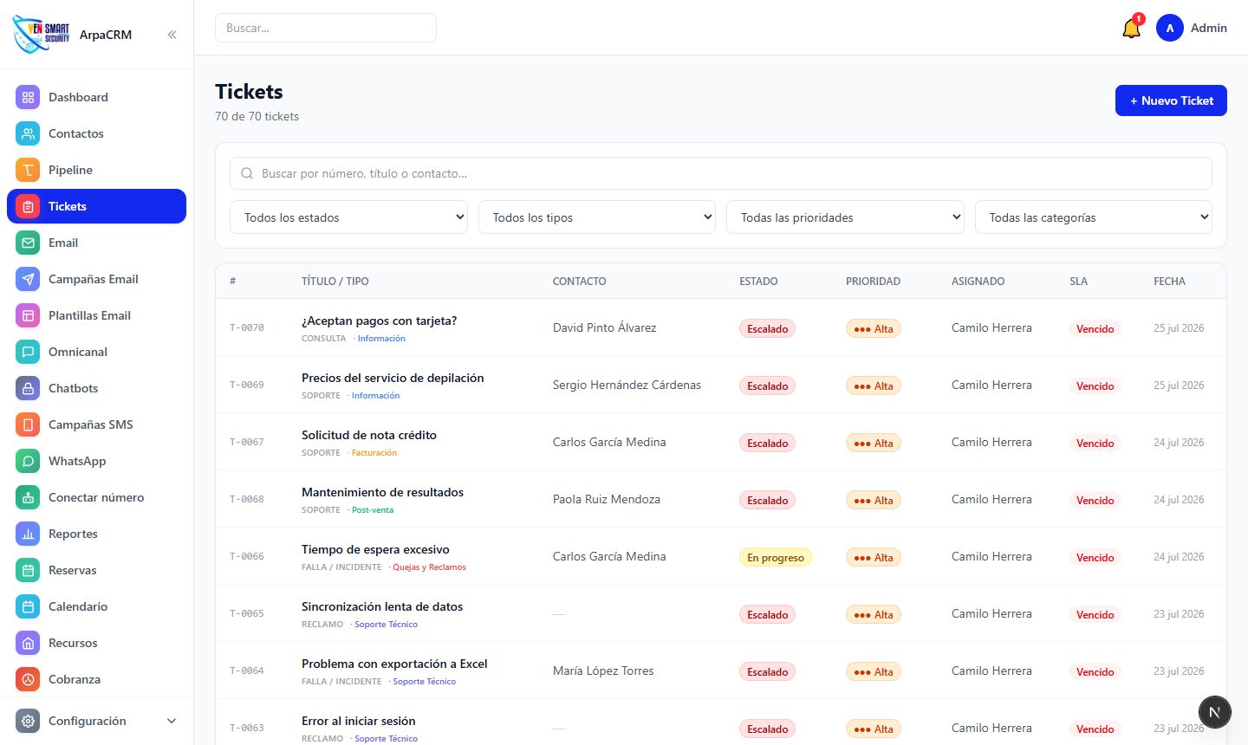Collapse sidebar with double-chevron icon
This screenshot has height=745, width=1248.
172,35
